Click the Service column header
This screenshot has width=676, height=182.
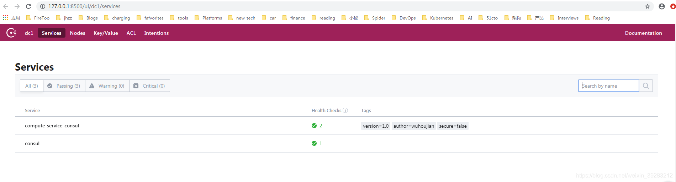(x=32, y=111)
